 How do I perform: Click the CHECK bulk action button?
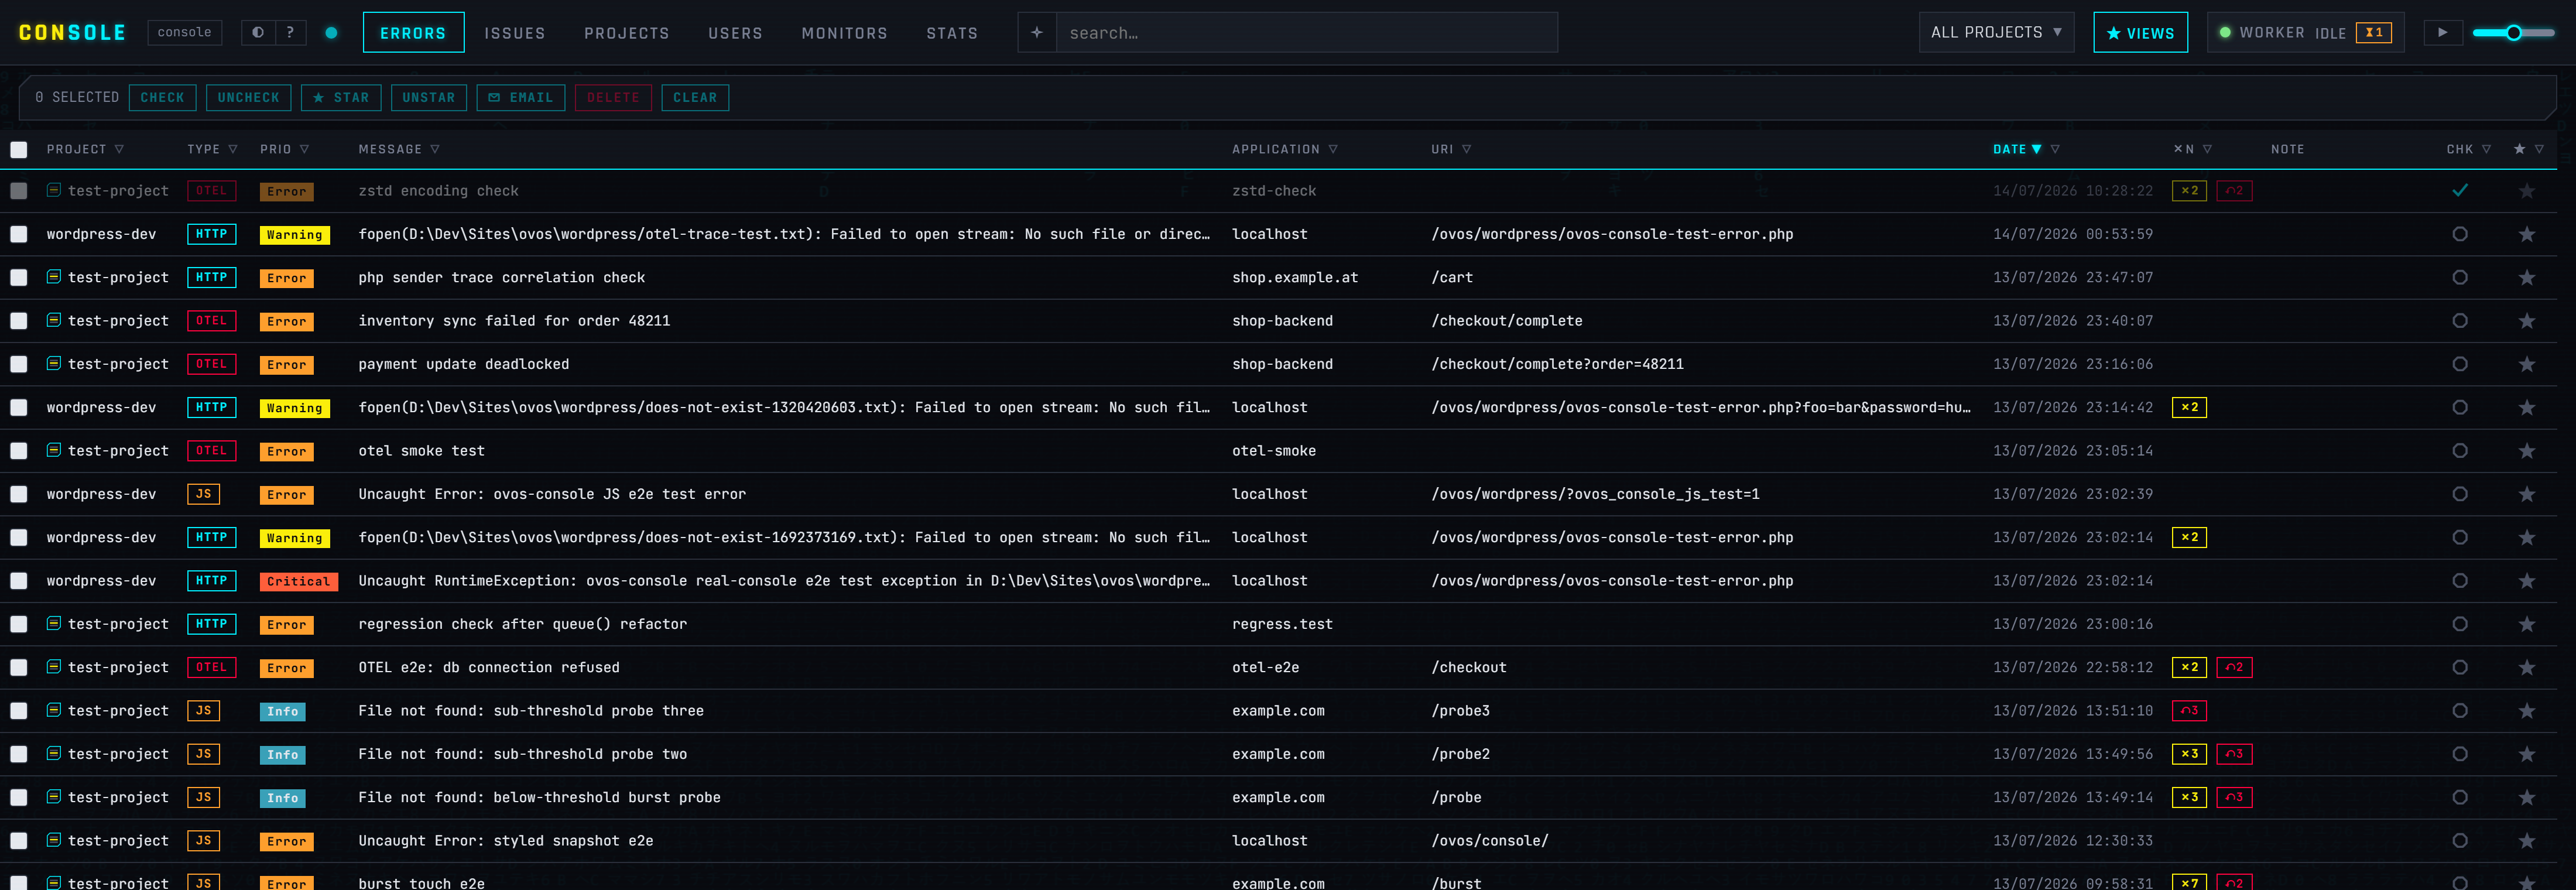tap(162, 97)
